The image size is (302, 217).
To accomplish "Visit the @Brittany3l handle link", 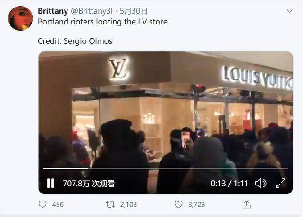I will click(92, 11).
